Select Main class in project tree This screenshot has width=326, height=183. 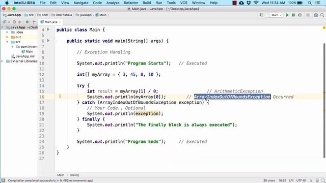coord(28,51)
